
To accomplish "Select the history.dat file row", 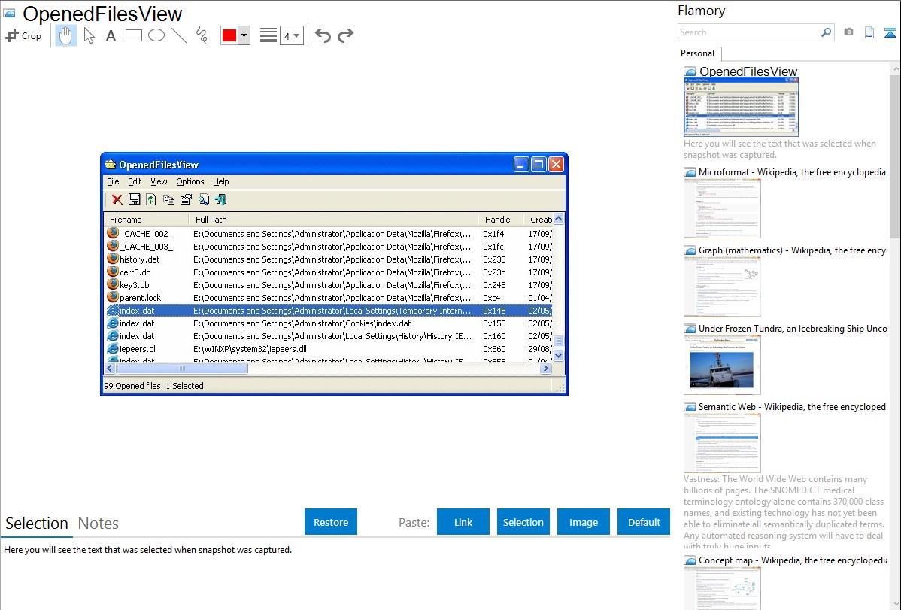I will (x=329, y=259).
